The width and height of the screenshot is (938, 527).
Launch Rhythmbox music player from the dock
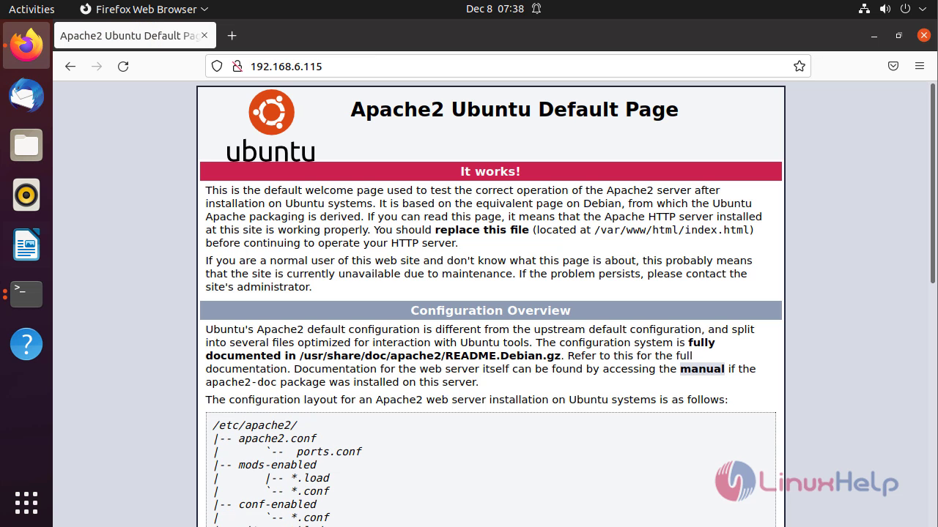tap(26, 195)
